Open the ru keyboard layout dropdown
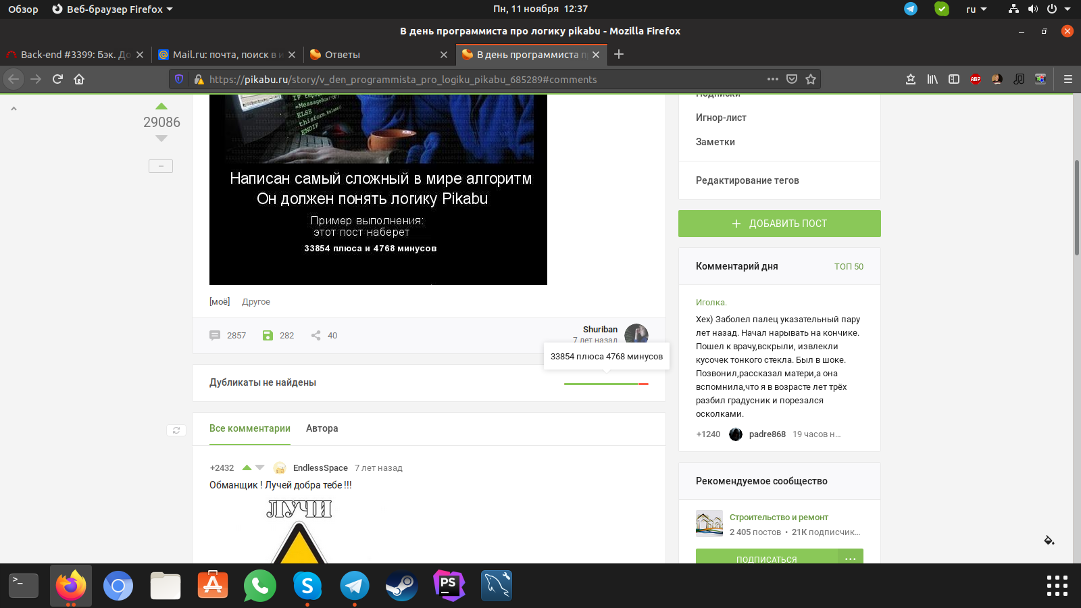1081x608 pixels. [x=976, y=9]
